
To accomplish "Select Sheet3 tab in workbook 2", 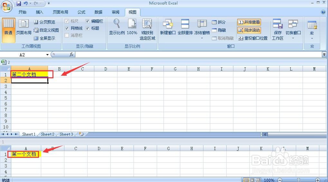I will (x=66, y=134).
